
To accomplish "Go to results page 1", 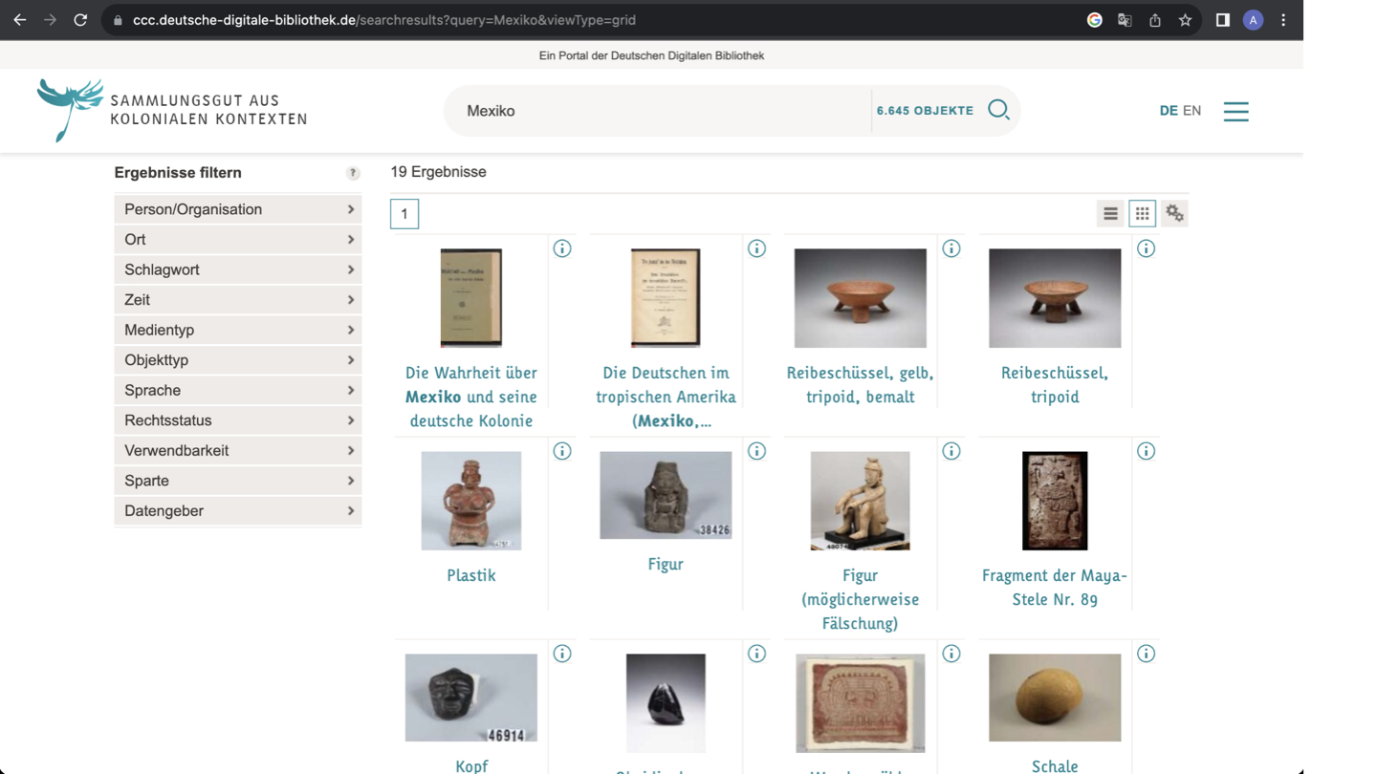I will [404, 214].
